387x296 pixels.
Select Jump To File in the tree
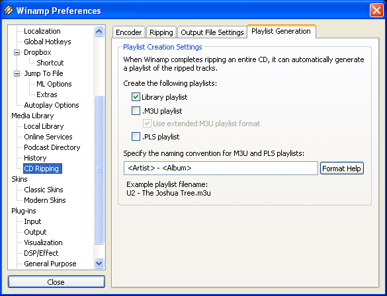[44, 73]
